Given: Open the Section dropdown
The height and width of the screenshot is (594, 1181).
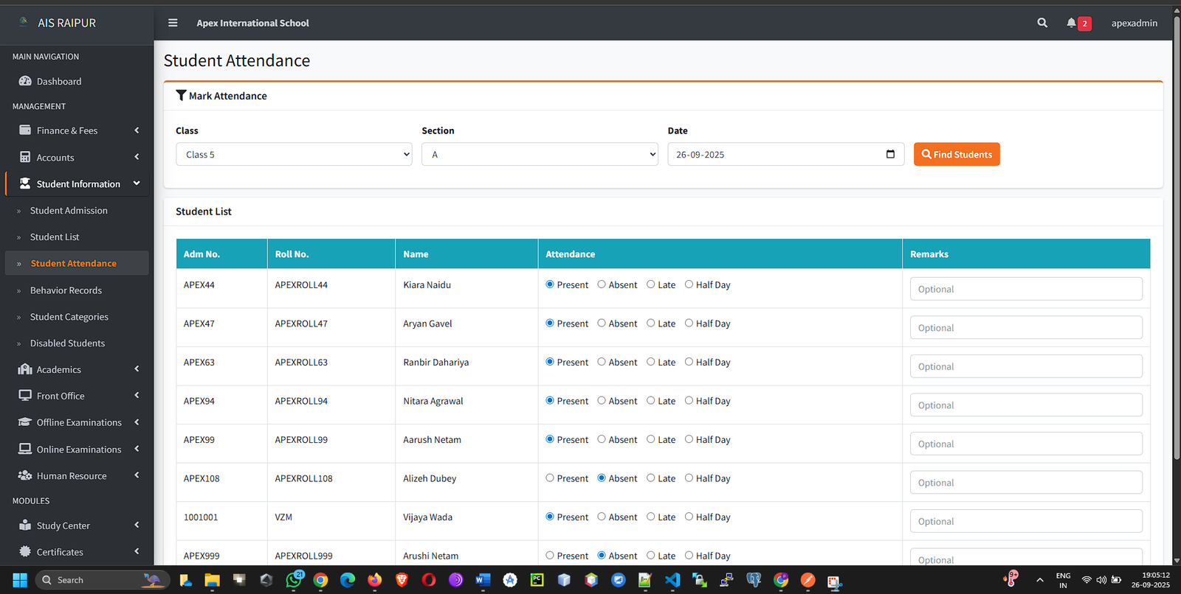Looking at the screenshot, I should coord(540,154).
